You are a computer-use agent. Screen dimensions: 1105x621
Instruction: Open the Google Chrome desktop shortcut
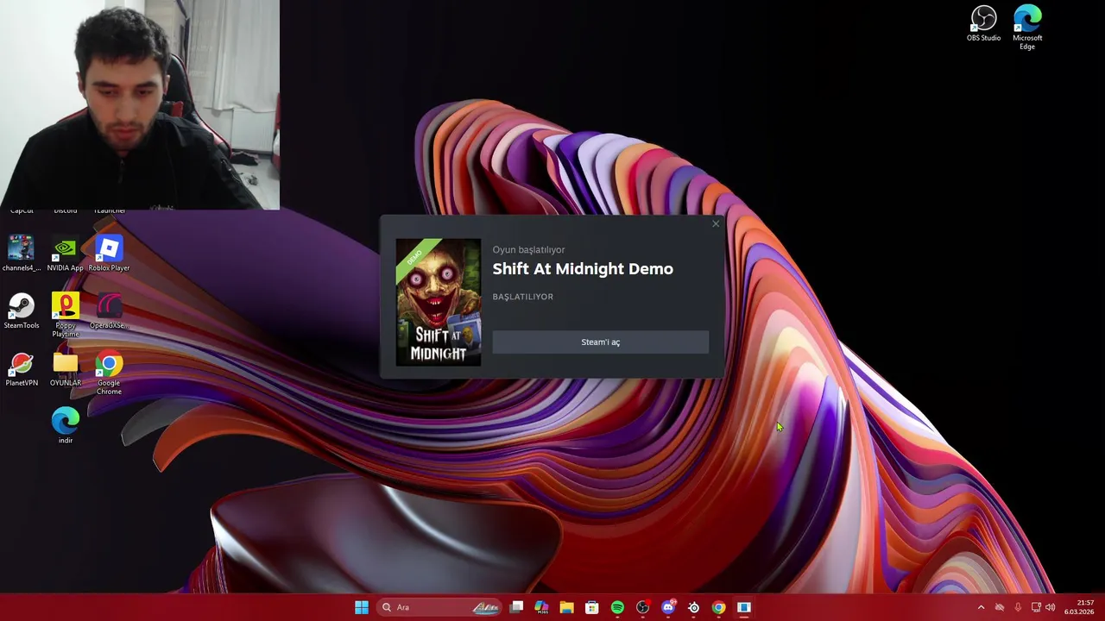pos(109,373)
